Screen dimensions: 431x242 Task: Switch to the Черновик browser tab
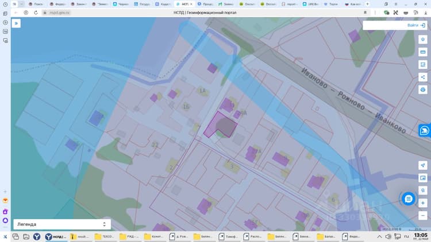[x=121, y=4]
